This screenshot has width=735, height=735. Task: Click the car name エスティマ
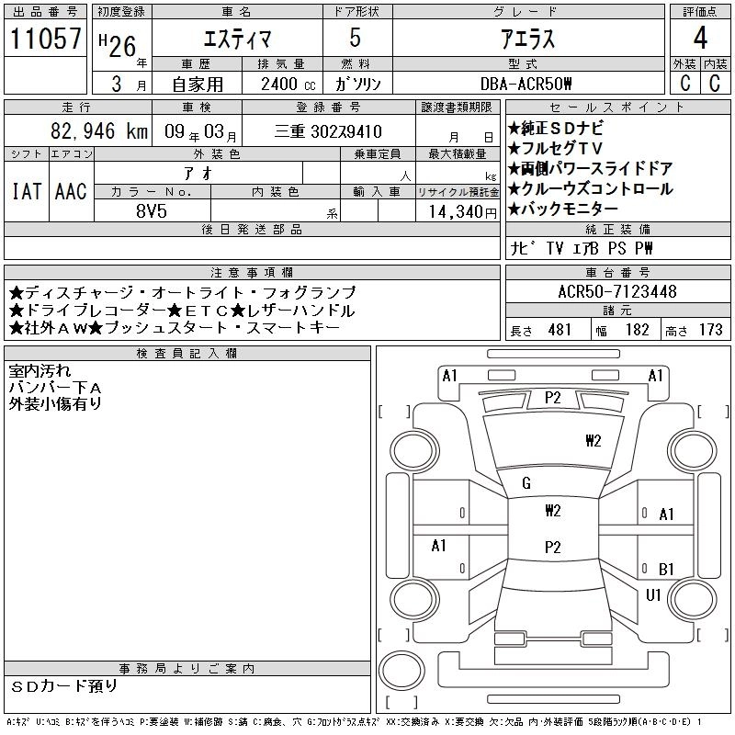point(237,39)
